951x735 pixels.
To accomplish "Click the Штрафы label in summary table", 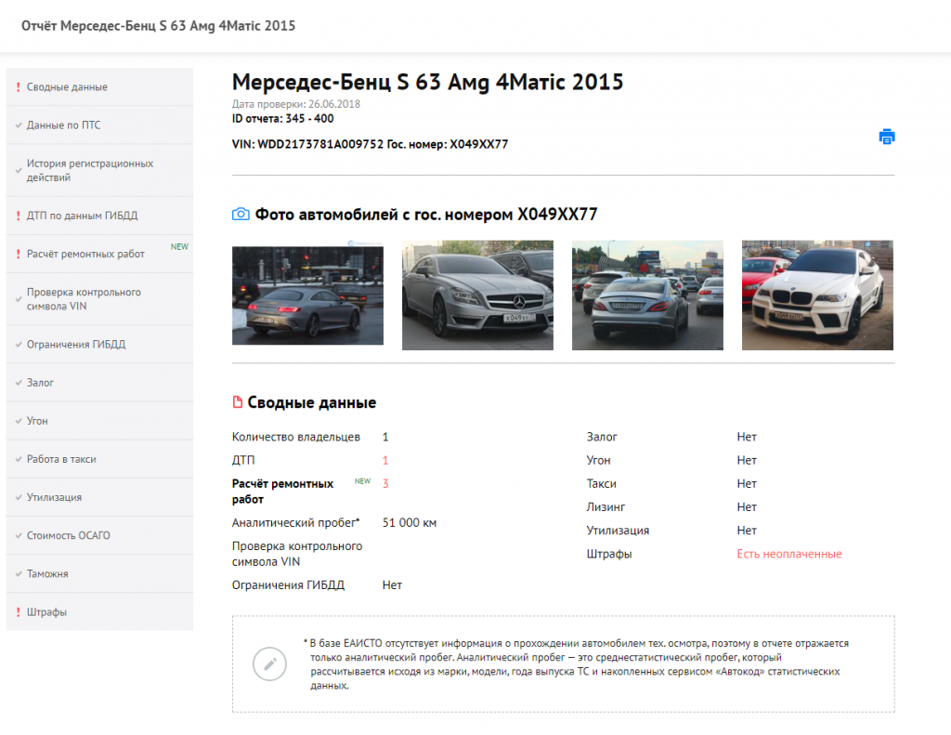I will tap(609, 554).
